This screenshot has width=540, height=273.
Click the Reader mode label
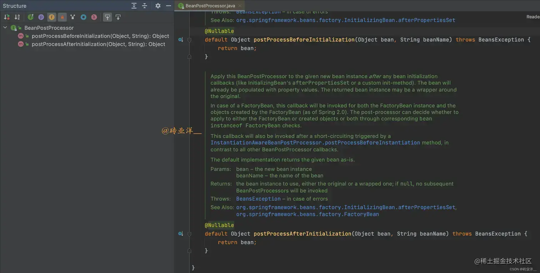coord(533,17)
